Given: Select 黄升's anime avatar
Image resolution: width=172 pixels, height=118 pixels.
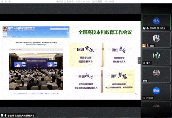Looking at the screenshot, I should click(x=156, y=56).
